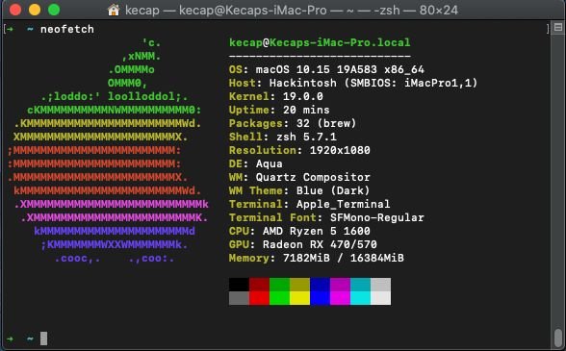The width and height of the screenshot is (566, 351).
Task: Click the GPU value 'Radeon RX 470/570'
Action: pos(320,244)
